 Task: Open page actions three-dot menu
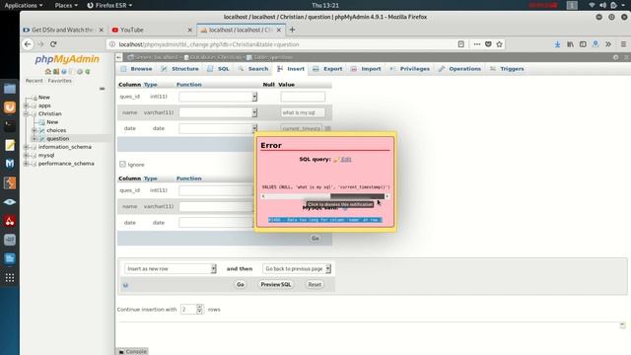click(x=477, y=44)
